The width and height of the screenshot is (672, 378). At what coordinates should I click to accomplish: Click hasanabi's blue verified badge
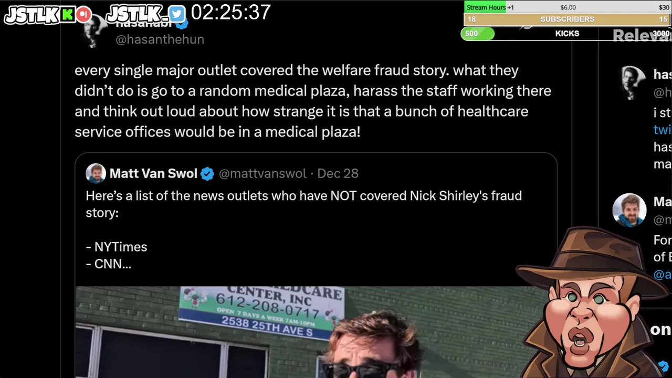click(182, 24)
